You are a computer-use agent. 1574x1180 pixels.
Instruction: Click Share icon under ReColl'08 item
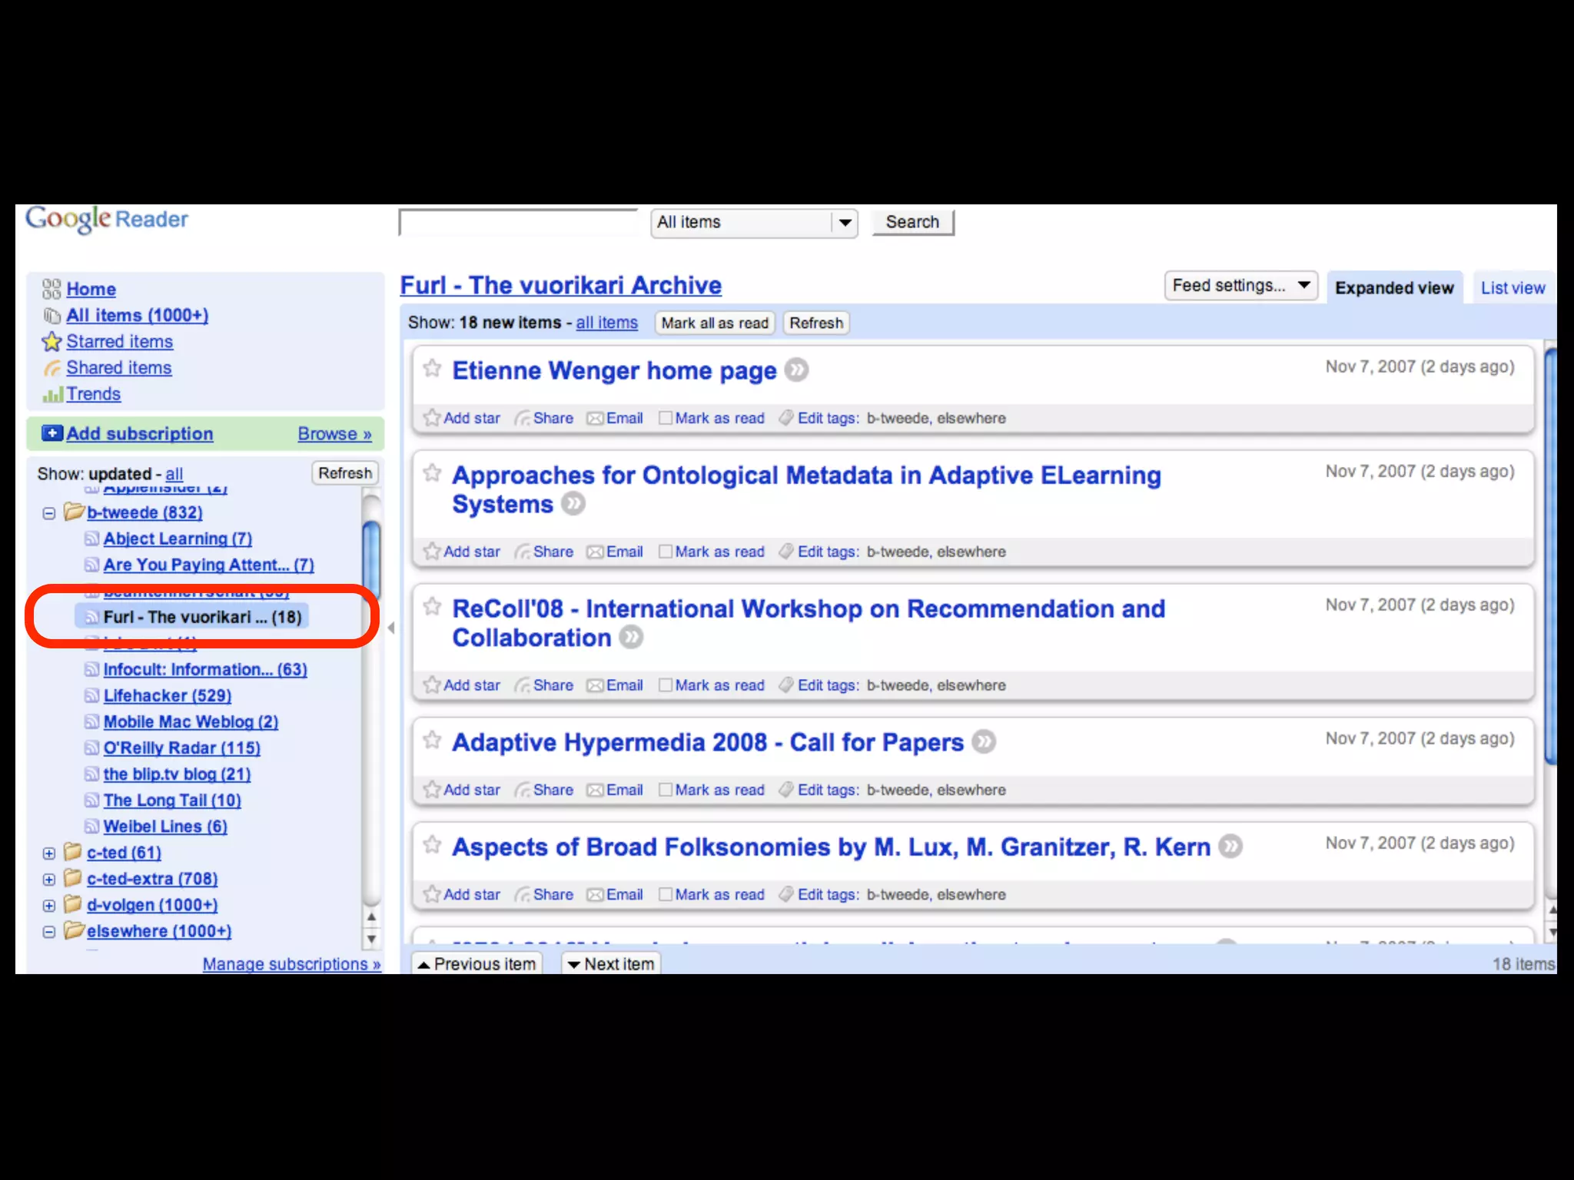(x=522, y=685)
